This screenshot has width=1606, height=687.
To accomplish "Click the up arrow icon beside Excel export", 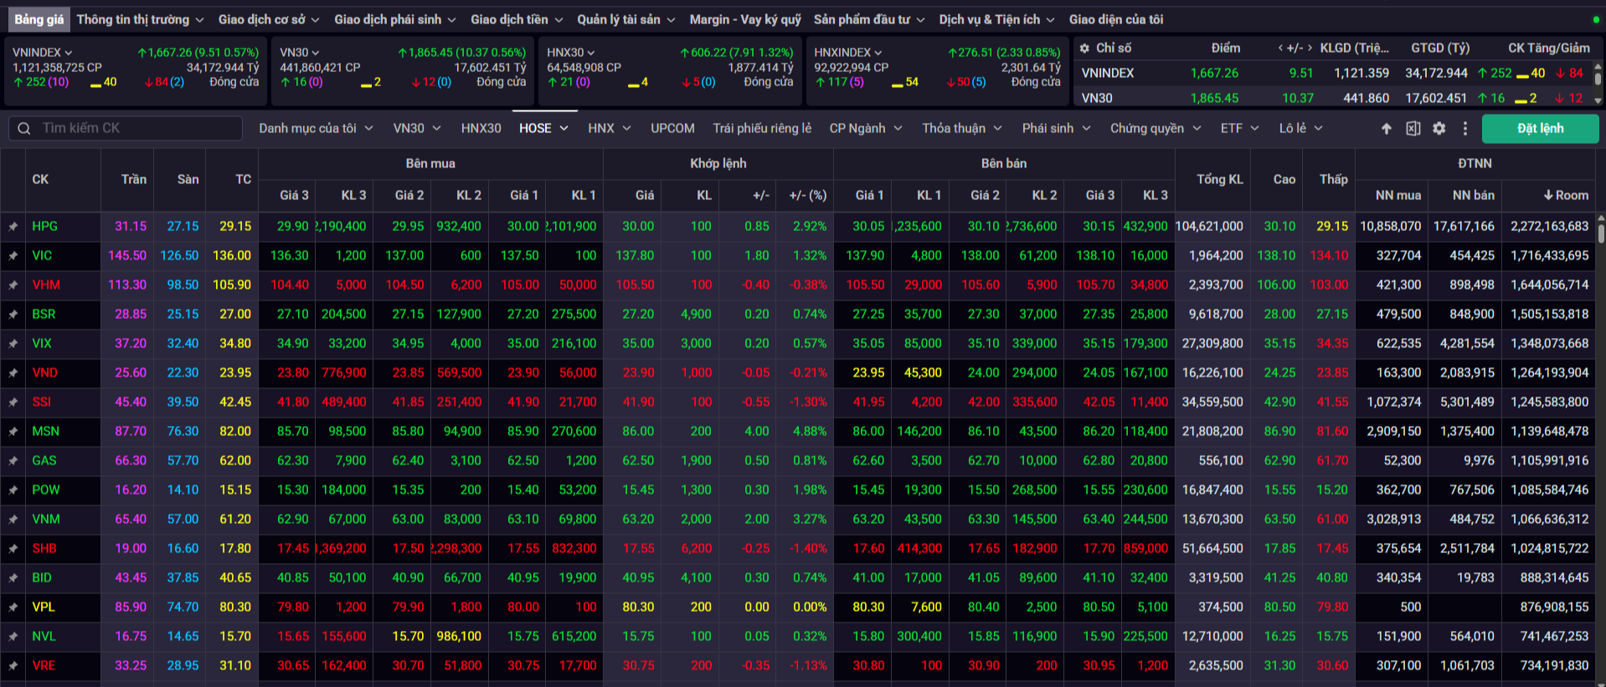I will pos(1387,128).
